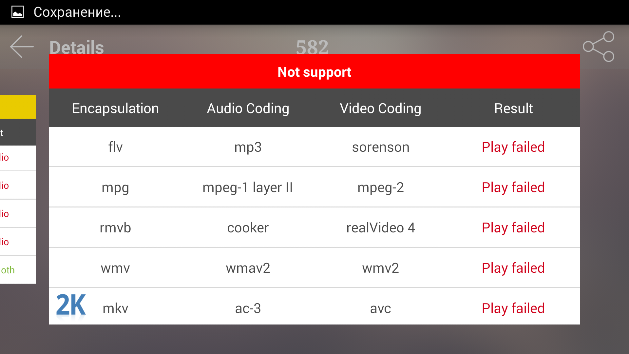Select the rmvb encapsulation row

[115, 228]
